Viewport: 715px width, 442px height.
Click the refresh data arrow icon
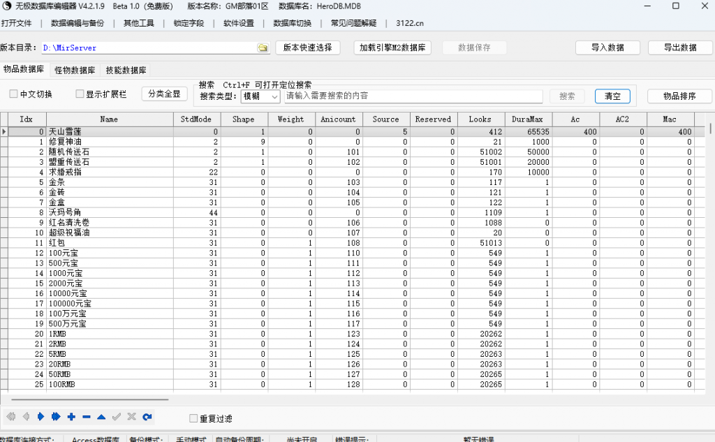147,417
